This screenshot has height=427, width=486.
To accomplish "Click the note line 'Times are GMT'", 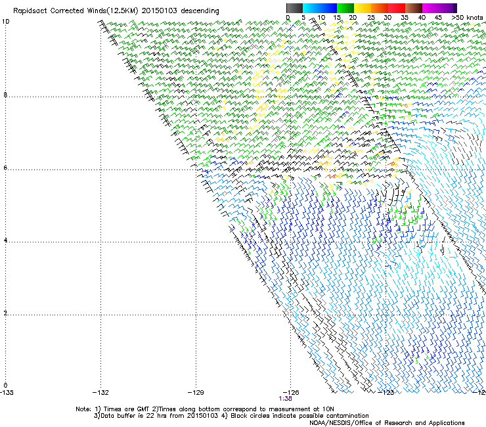I will [126, 409].
